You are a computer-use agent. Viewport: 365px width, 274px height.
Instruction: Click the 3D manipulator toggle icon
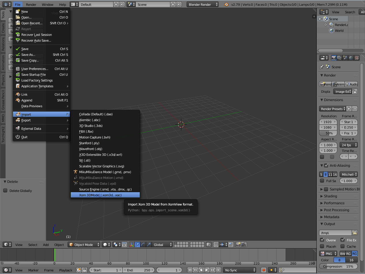coord(132,245)
